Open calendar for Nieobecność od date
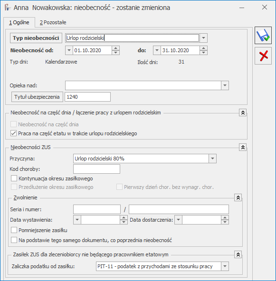Viewport: 276px width, 281px height. [69, 50]
